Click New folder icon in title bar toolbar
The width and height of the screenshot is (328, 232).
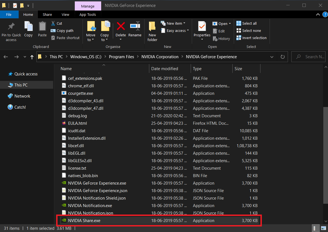[x=22, y=6]
